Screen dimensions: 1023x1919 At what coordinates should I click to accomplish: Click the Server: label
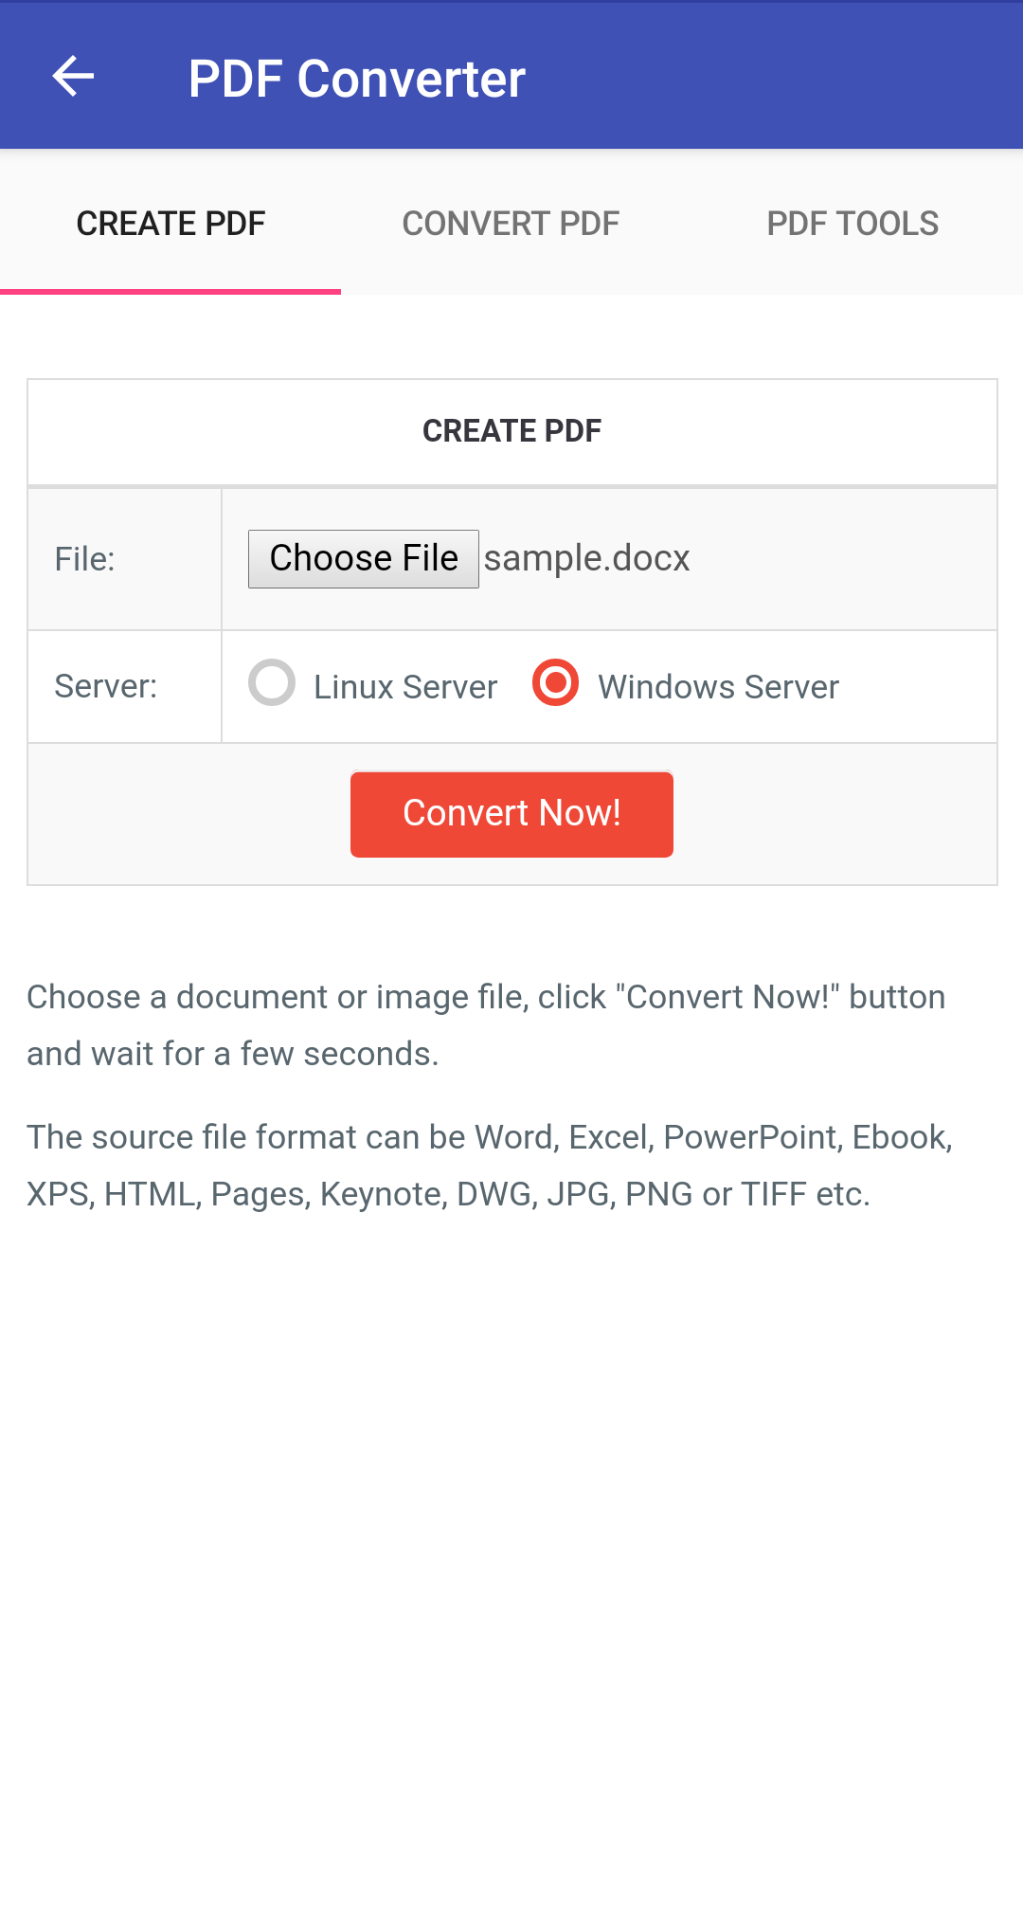point(106,686)
